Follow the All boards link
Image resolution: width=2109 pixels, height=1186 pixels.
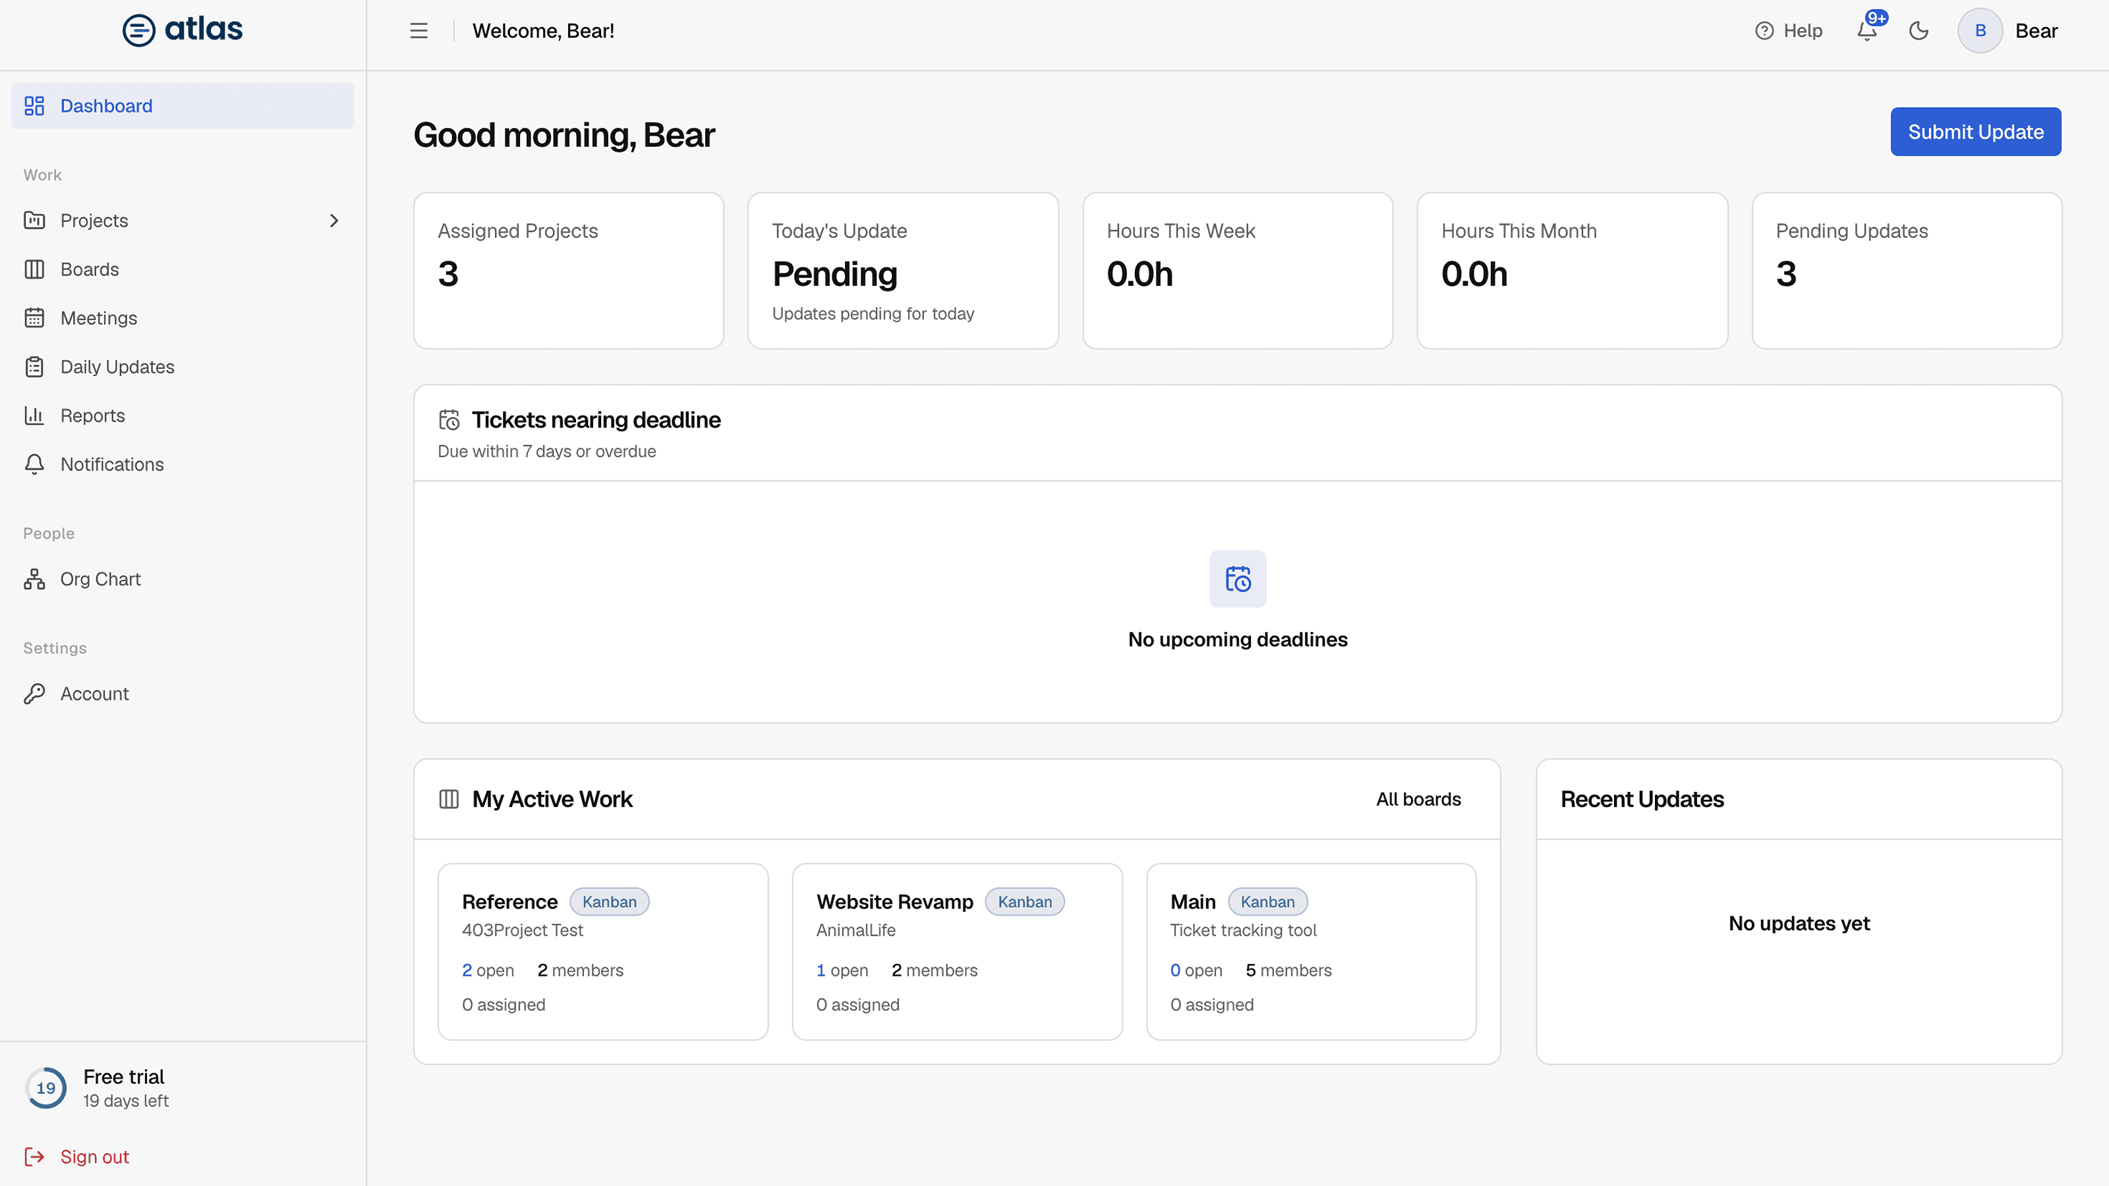[x=1418, y=799]
